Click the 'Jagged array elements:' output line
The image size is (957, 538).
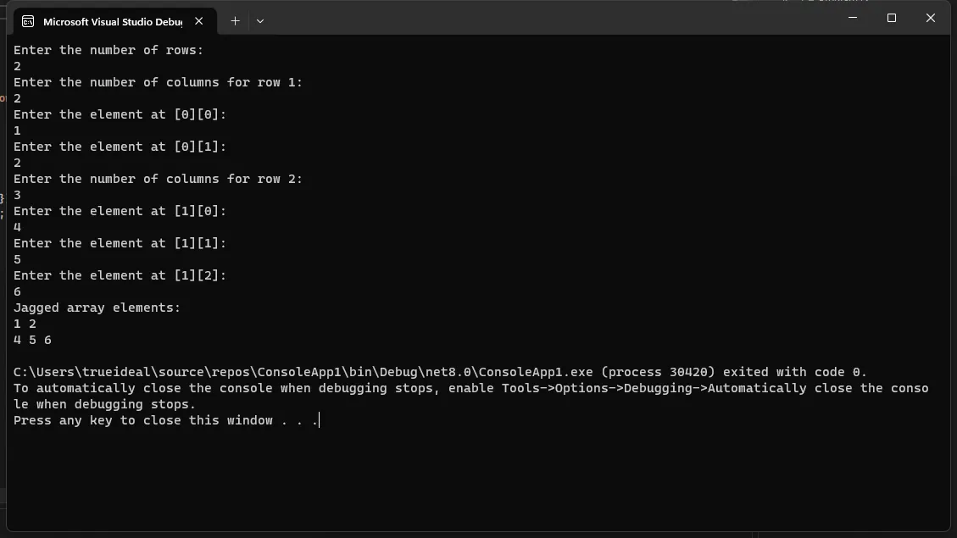[97, 308]
